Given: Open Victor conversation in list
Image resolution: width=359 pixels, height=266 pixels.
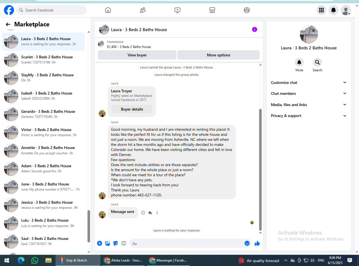Looking at the screenshot, I should pyautogui.click(x=43, y=132).
